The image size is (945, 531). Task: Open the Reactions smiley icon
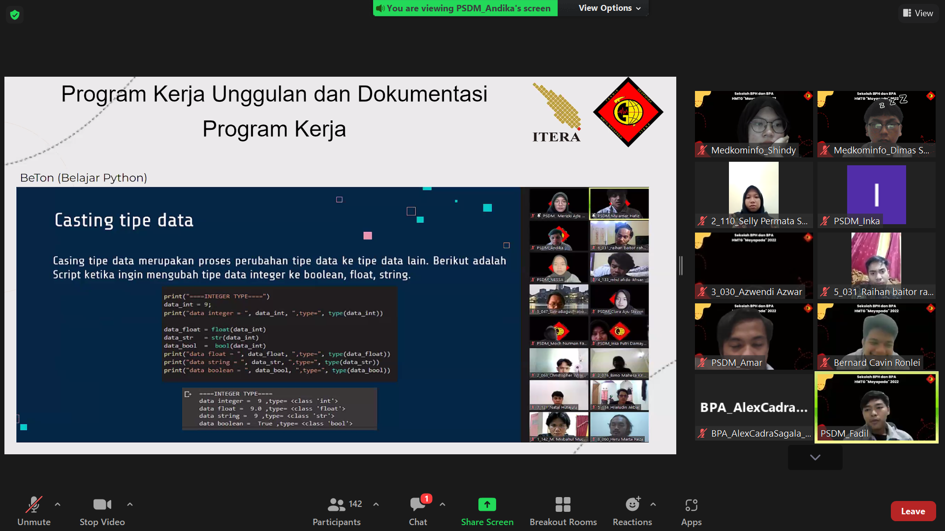point(632,505)
